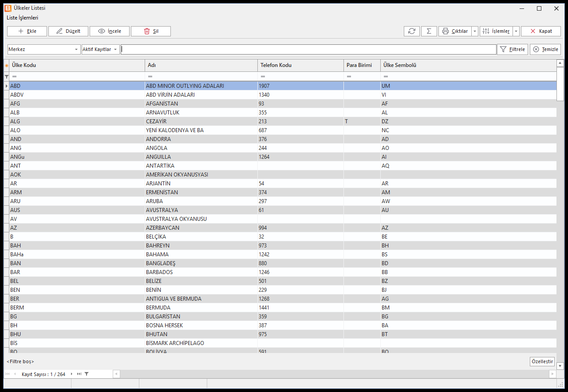Screen dimensions: 568x392
Task: Click the filter-row funnel icon at grid left edge
Action: [x=6, y=77]
